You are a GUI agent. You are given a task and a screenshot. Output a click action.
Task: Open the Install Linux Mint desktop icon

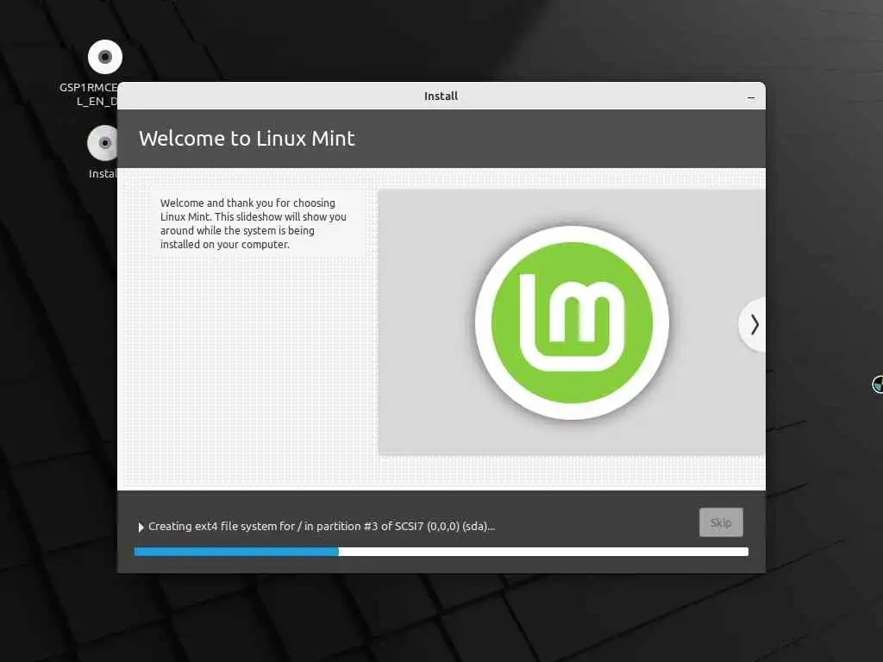click(103, 143)
